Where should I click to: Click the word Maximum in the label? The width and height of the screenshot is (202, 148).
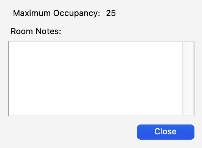[32, 13]
